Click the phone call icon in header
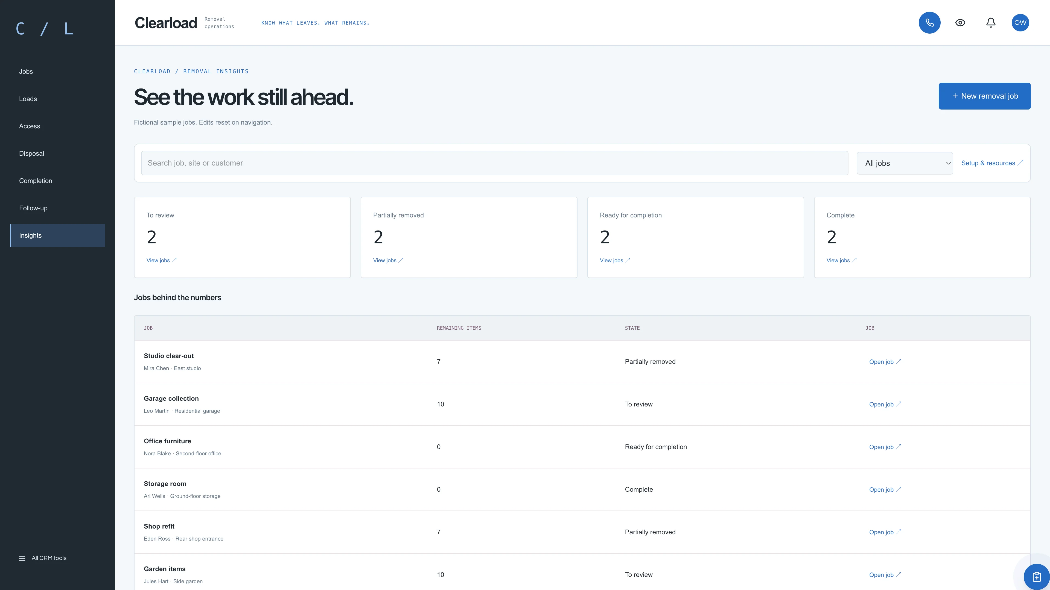1050x590 pixels. click(x=929, y=23)
